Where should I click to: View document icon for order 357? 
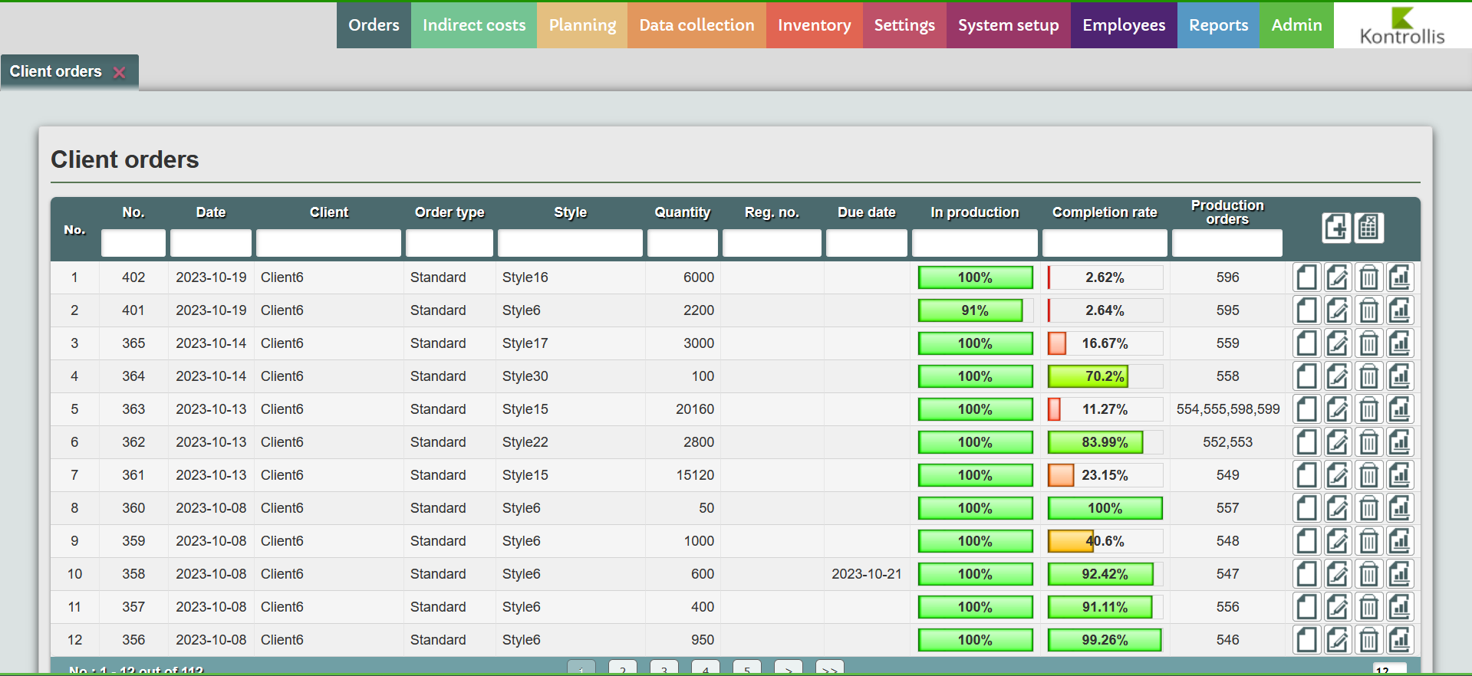(1307, 607)
